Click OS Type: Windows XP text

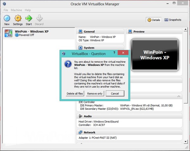(91, 40)
